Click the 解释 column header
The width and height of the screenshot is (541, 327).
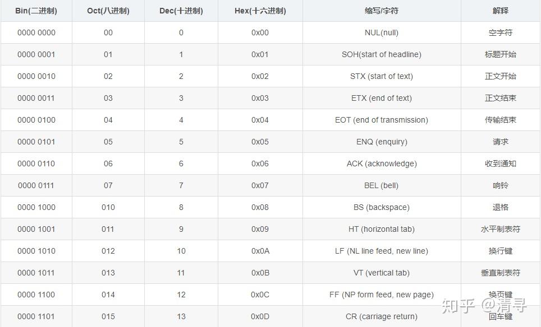click(501, 11)
